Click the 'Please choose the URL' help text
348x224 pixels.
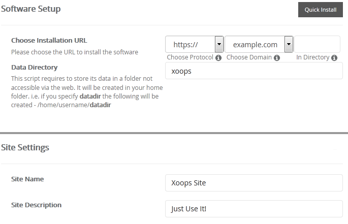click(74, 52)
